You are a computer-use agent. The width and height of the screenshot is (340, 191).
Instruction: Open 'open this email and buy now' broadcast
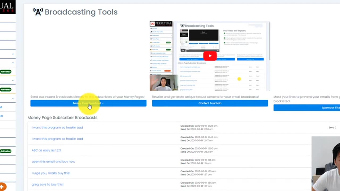tap(53, 162)
